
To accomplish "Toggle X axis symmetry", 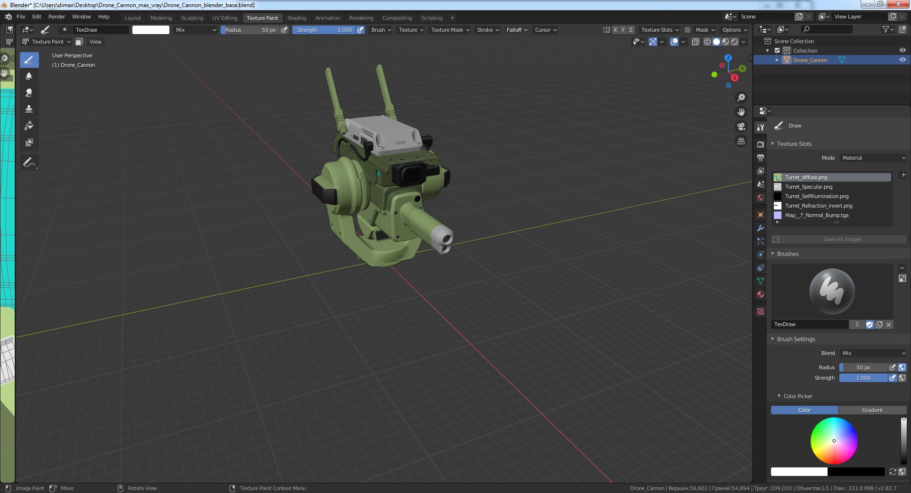I will pos(615,30).
